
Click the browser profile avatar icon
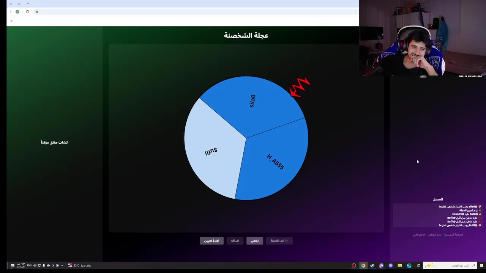point(17,12)
